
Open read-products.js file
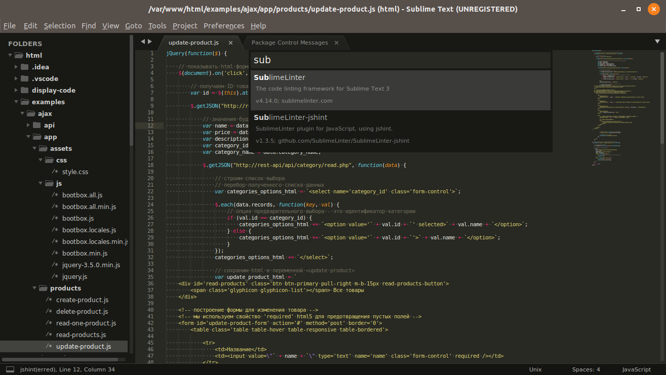coord(81,335)
